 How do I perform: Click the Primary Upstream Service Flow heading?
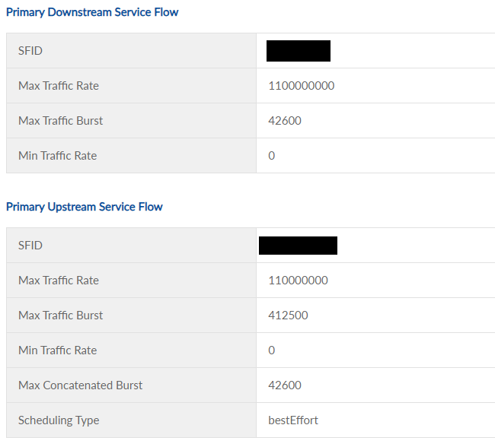[85, 207]
